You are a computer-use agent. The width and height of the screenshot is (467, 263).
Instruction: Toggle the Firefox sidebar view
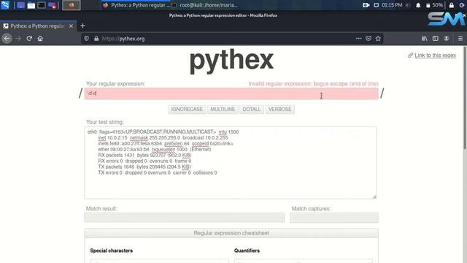(x=436, y=39)
